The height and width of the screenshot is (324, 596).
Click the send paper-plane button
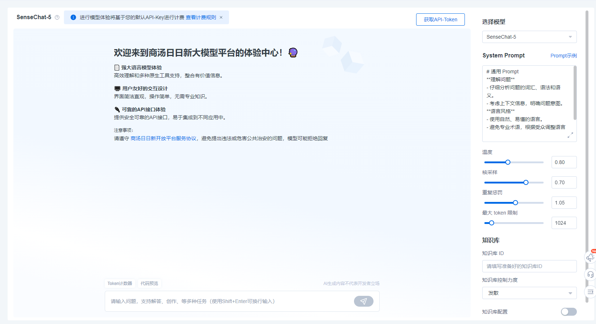pos(363,301)
